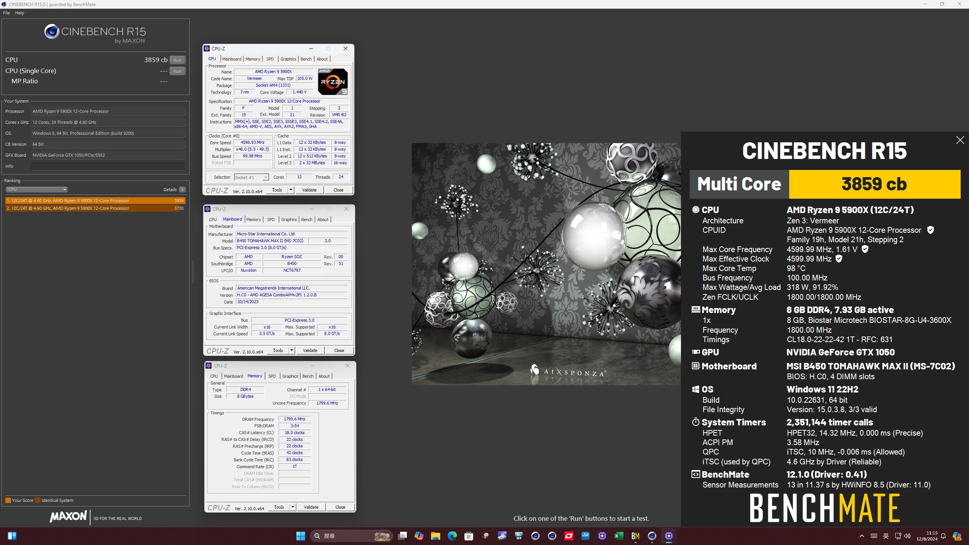969x545 pixels.
Task: Switch to the Bench tab in the top CPU-Z window
Action: (306, 59)
